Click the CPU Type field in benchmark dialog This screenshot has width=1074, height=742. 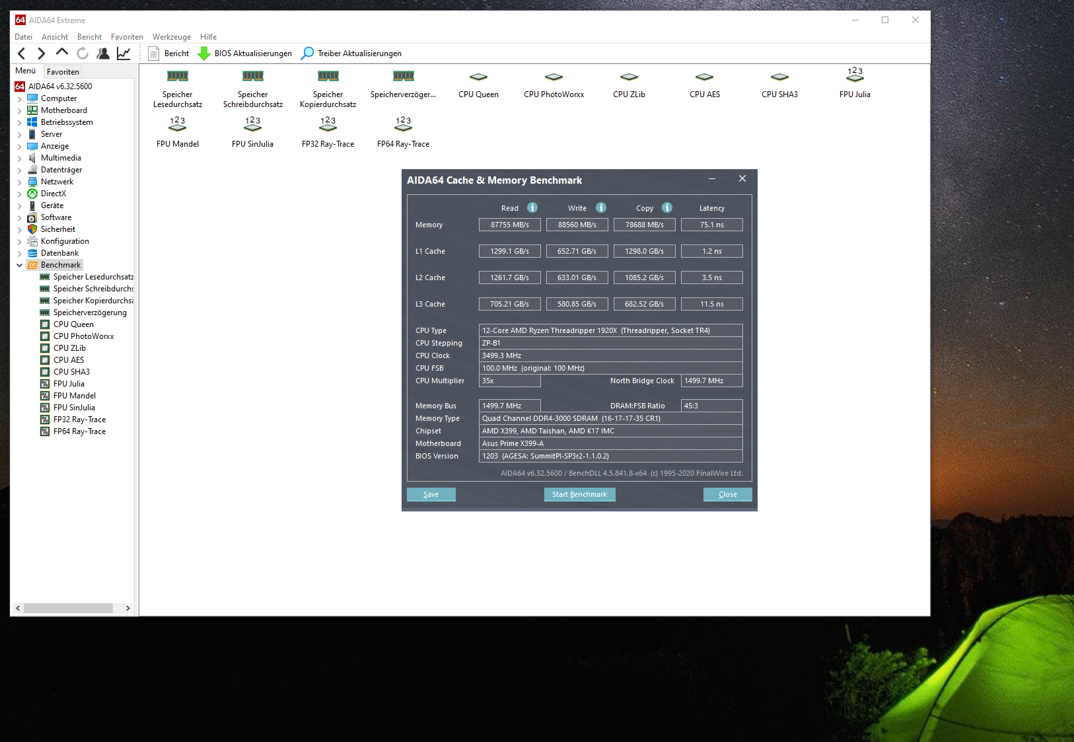click(x=611, y=330)
